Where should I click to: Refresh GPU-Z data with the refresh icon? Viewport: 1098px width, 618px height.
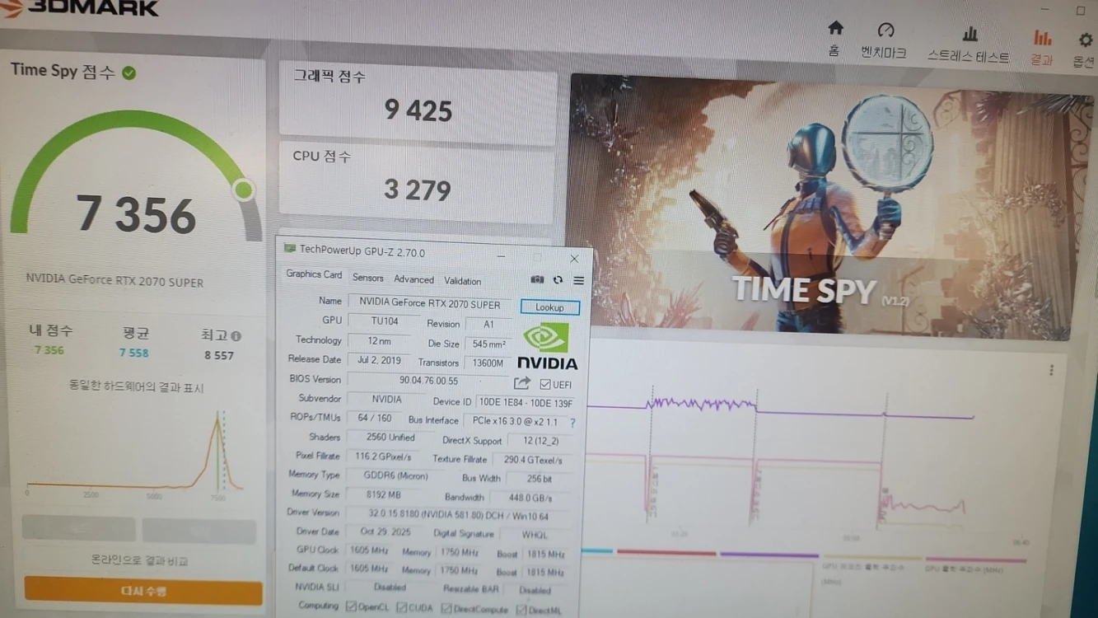click(558, 280)
